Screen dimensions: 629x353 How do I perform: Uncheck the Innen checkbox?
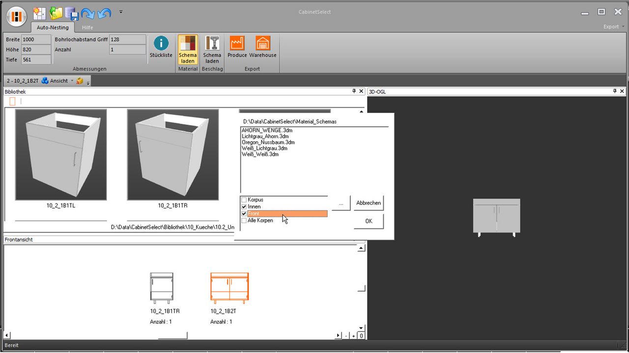pos(244,206)
